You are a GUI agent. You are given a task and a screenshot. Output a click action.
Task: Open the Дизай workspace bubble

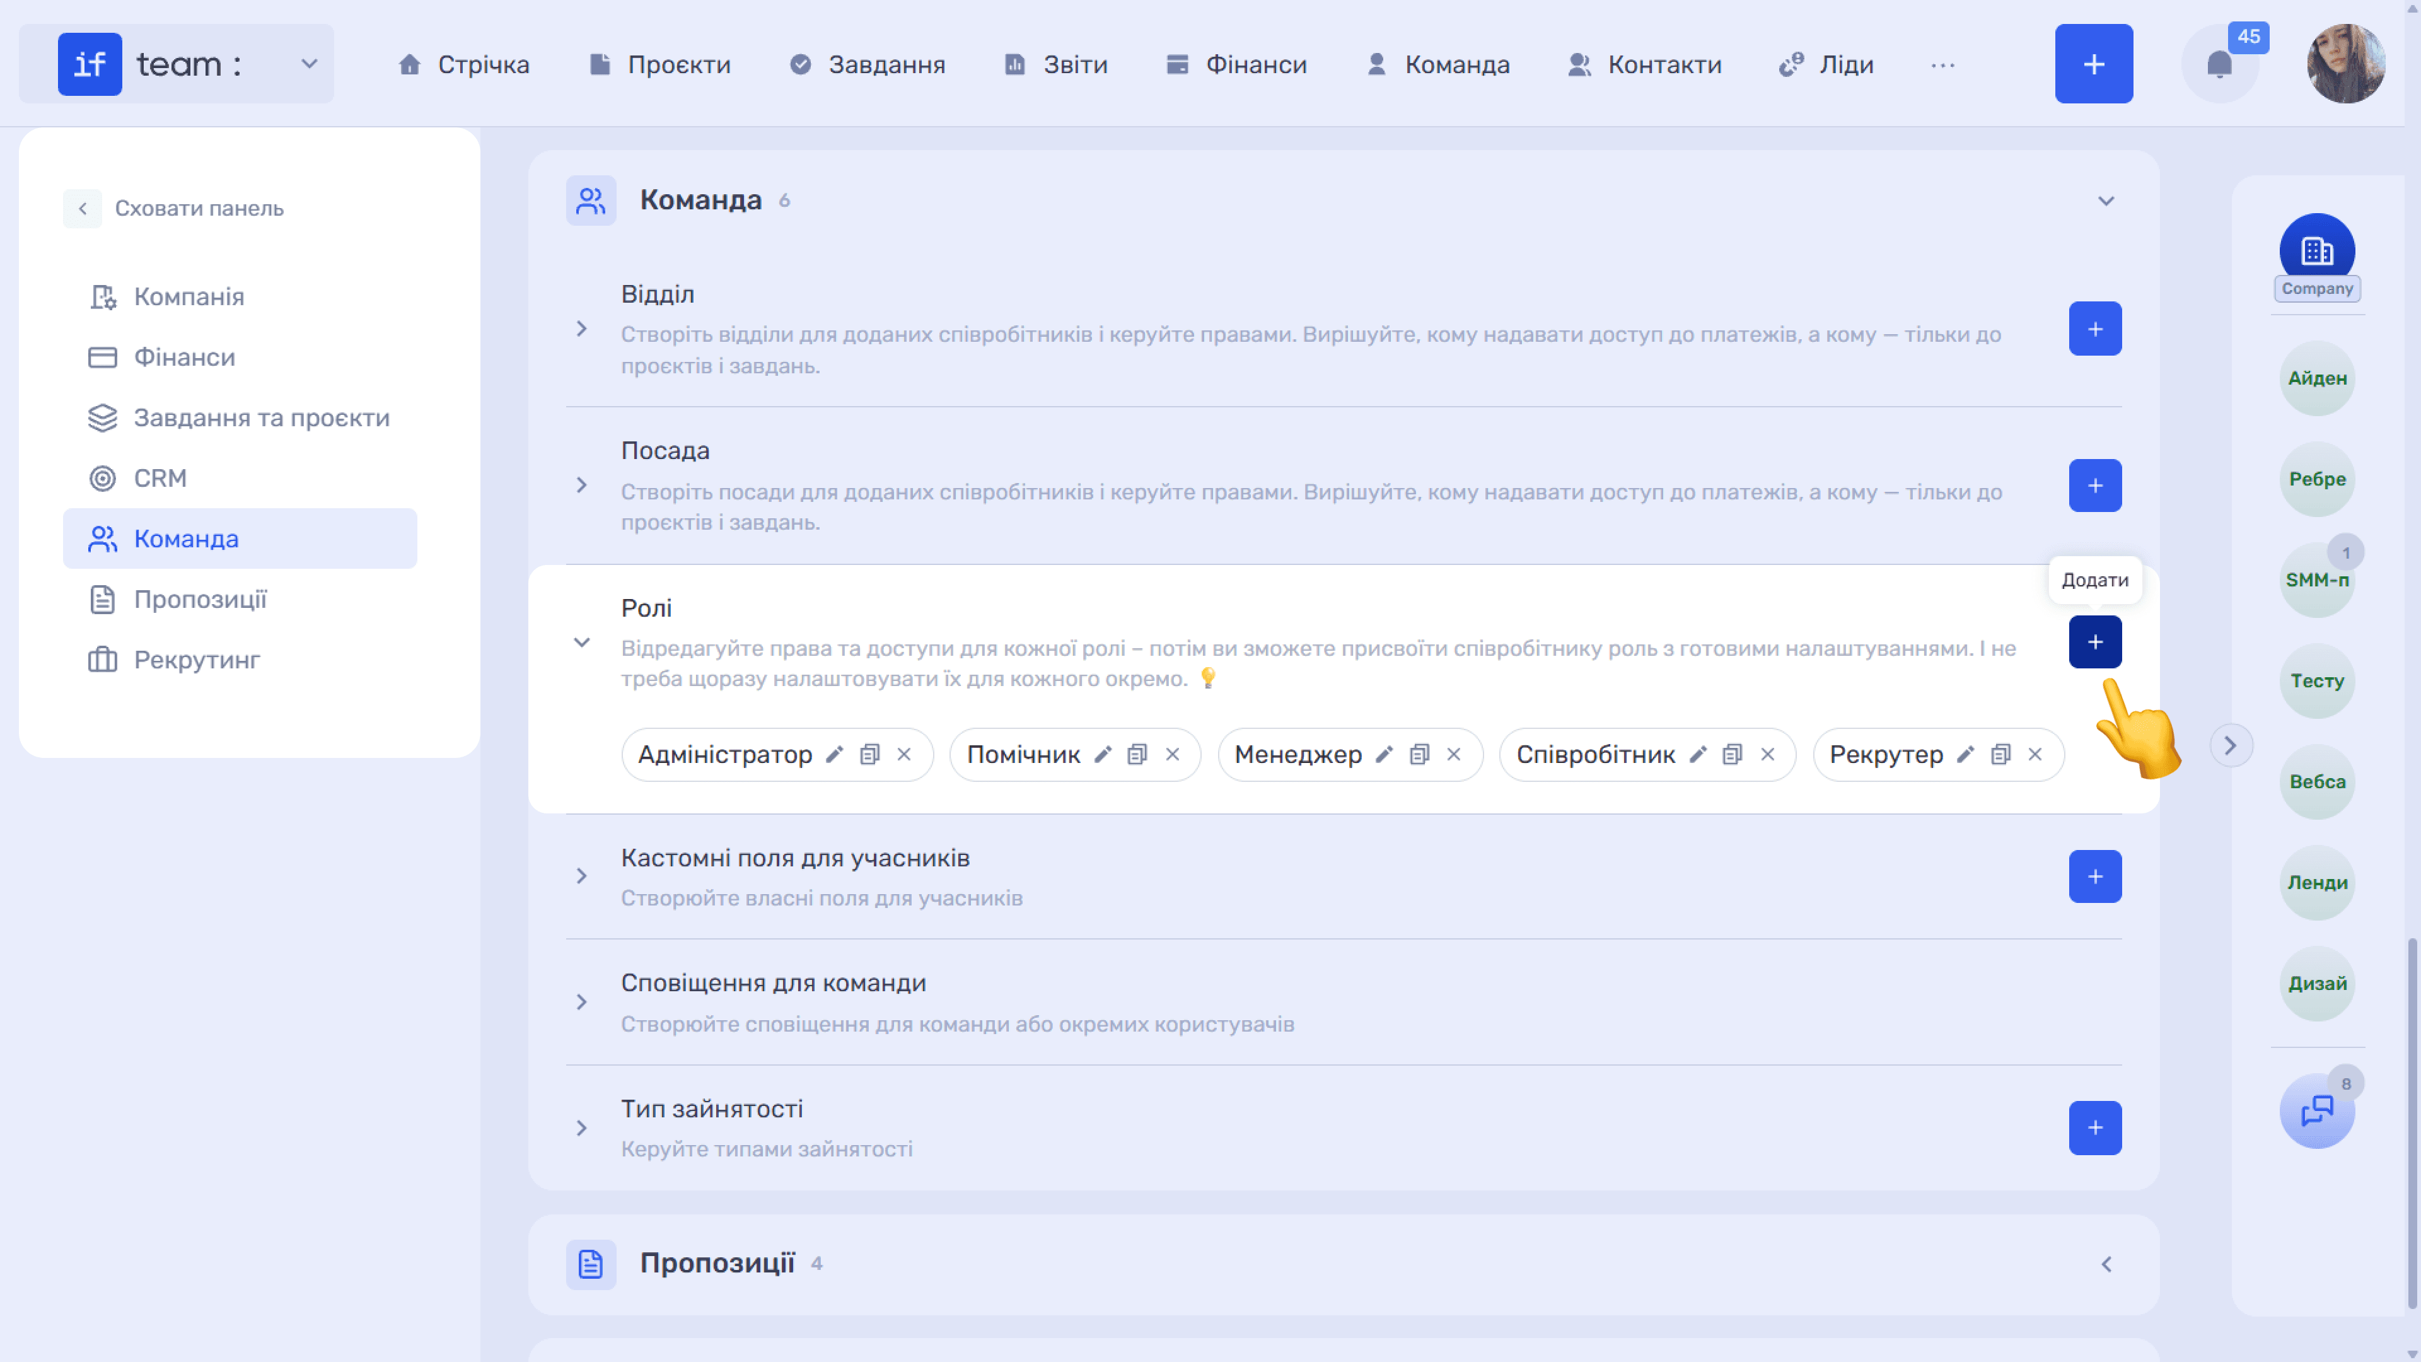(x=2317, y=984)
